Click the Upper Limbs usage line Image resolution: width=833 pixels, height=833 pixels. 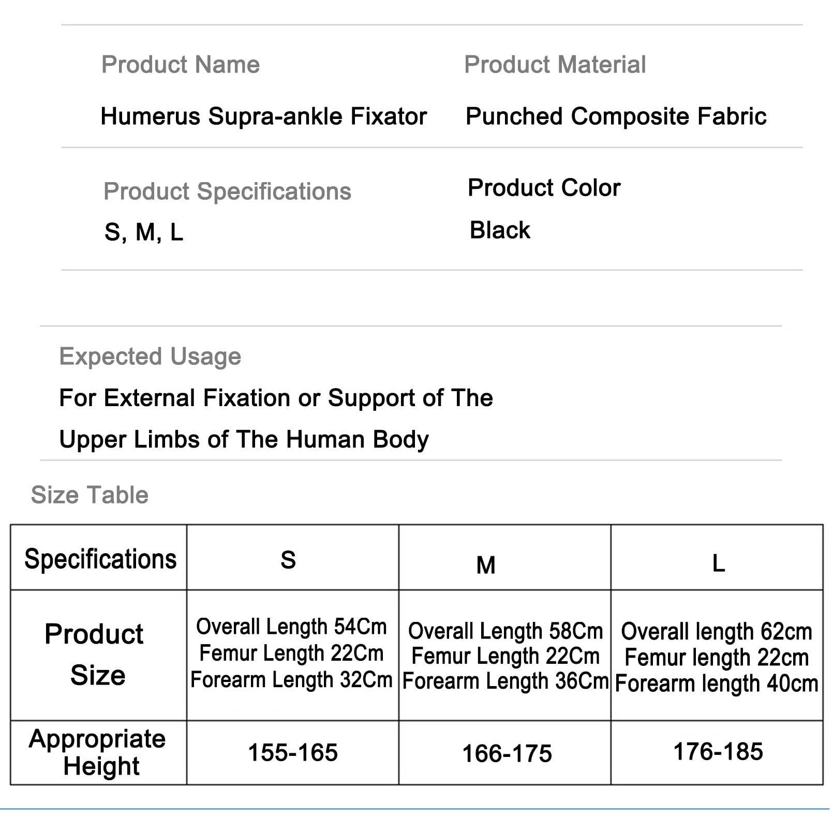pyautogui.click(x=244, y=440)
